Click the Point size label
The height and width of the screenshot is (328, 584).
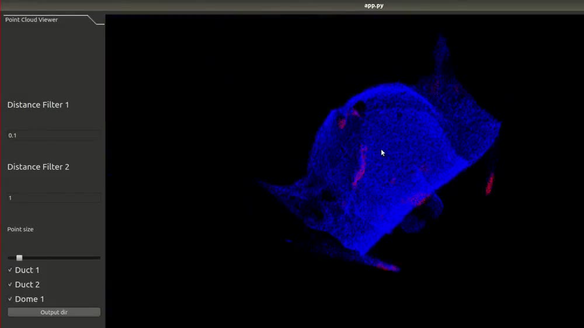tap(20, 229)
